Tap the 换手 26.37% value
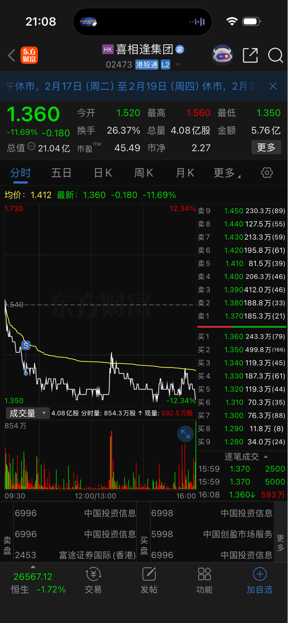Image resolution: width=288 pixels, height=623 pixels. 123,131
